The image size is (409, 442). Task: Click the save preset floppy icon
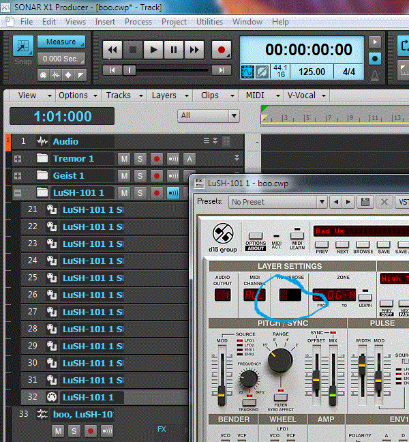[365, 202]
